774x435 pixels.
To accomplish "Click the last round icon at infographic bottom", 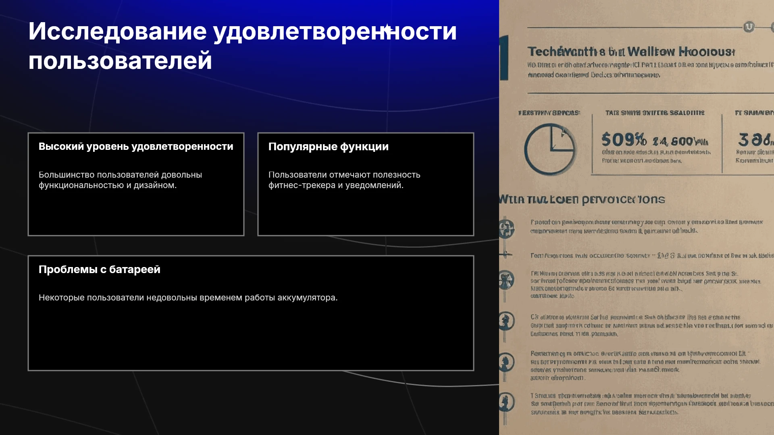I will coord(506,402).
